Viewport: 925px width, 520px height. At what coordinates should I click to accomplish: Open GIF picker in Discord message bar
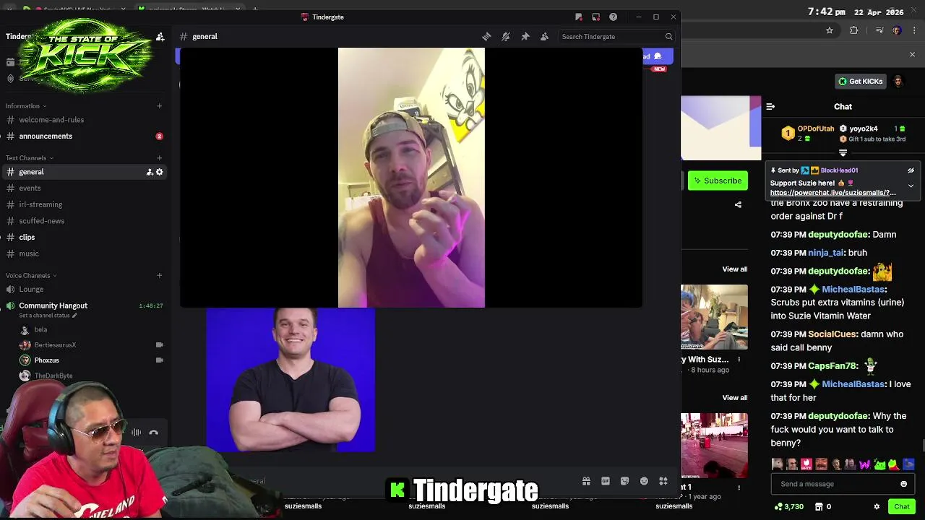point(606,481)
